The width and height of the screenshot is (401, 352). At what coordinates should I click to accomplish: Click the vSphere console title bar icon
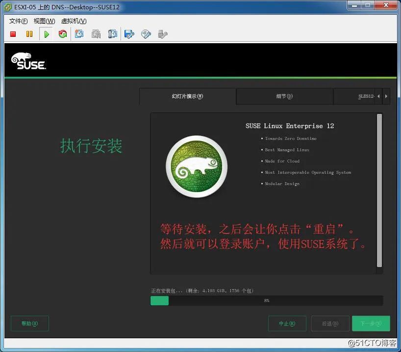8,7
